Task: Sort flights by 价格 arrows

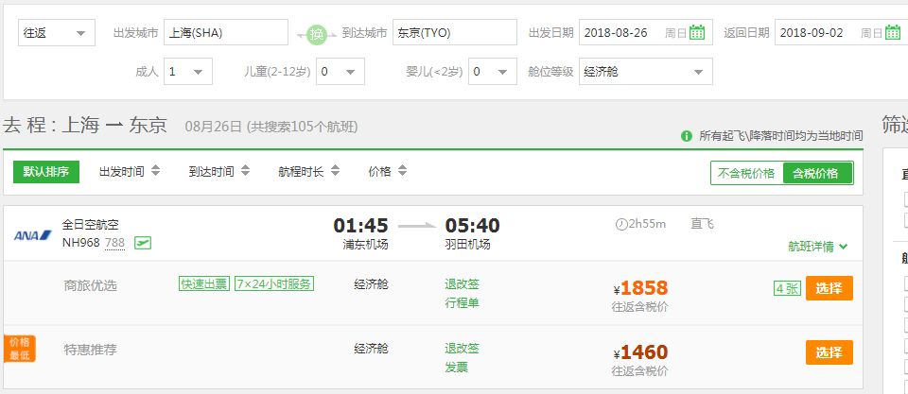Action: [403, 171]
